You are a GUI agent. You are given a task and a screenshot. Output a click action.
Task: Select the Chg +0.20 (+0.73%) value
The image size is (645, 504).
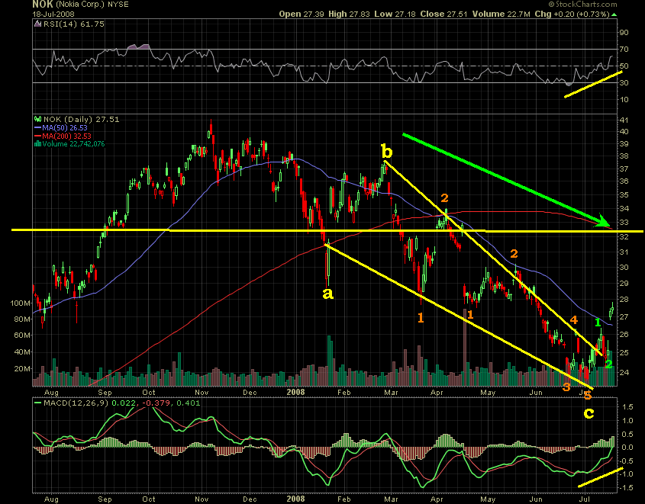pyautogui.click(x=572, y=14)
